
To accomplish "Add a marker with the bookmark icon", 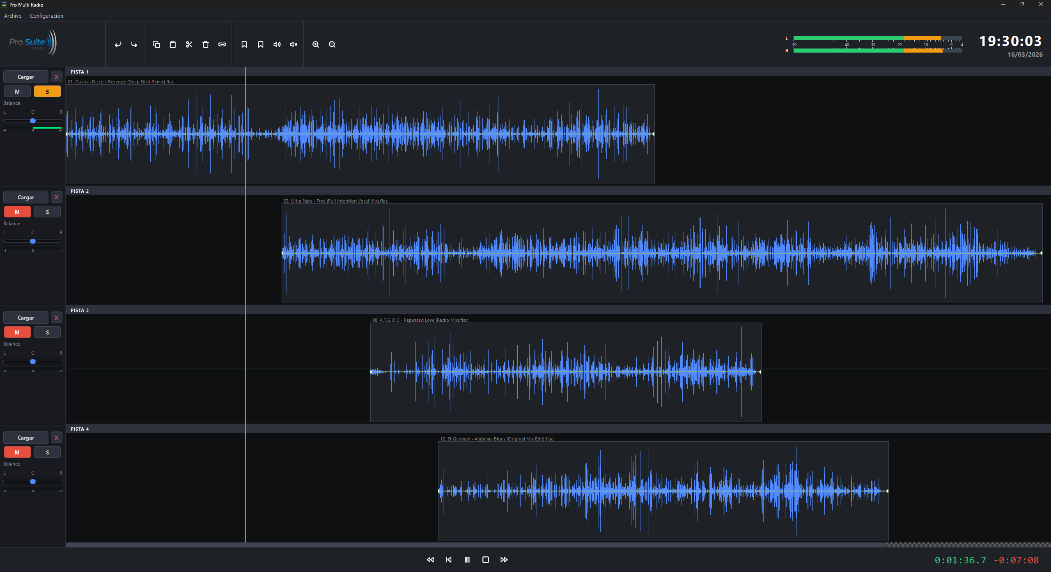I will pyautogui.click(x=244, y=44).
